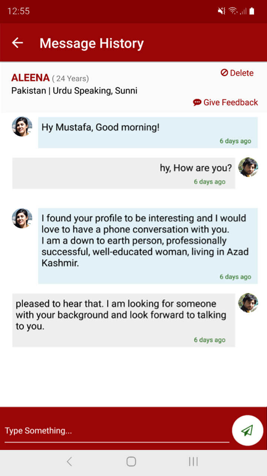Image resolution: width=267 pixels, height=476 pixels.
Task: Click the Delete conversation link
Action: (237, 73)
